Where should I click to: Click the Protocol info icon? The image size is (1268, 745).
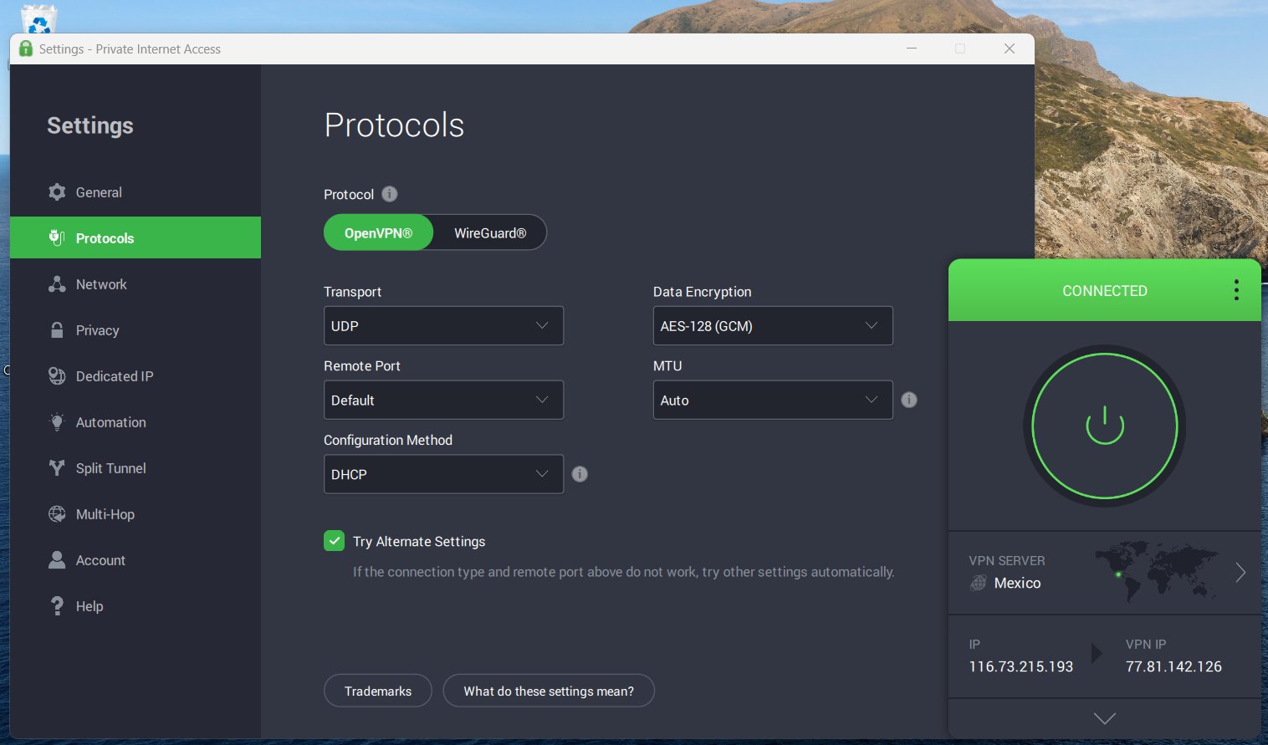tap(390, 194)
